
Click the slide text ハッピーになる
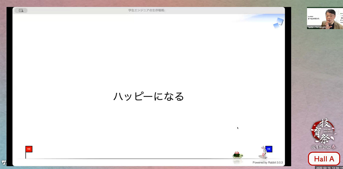point(148,96)
